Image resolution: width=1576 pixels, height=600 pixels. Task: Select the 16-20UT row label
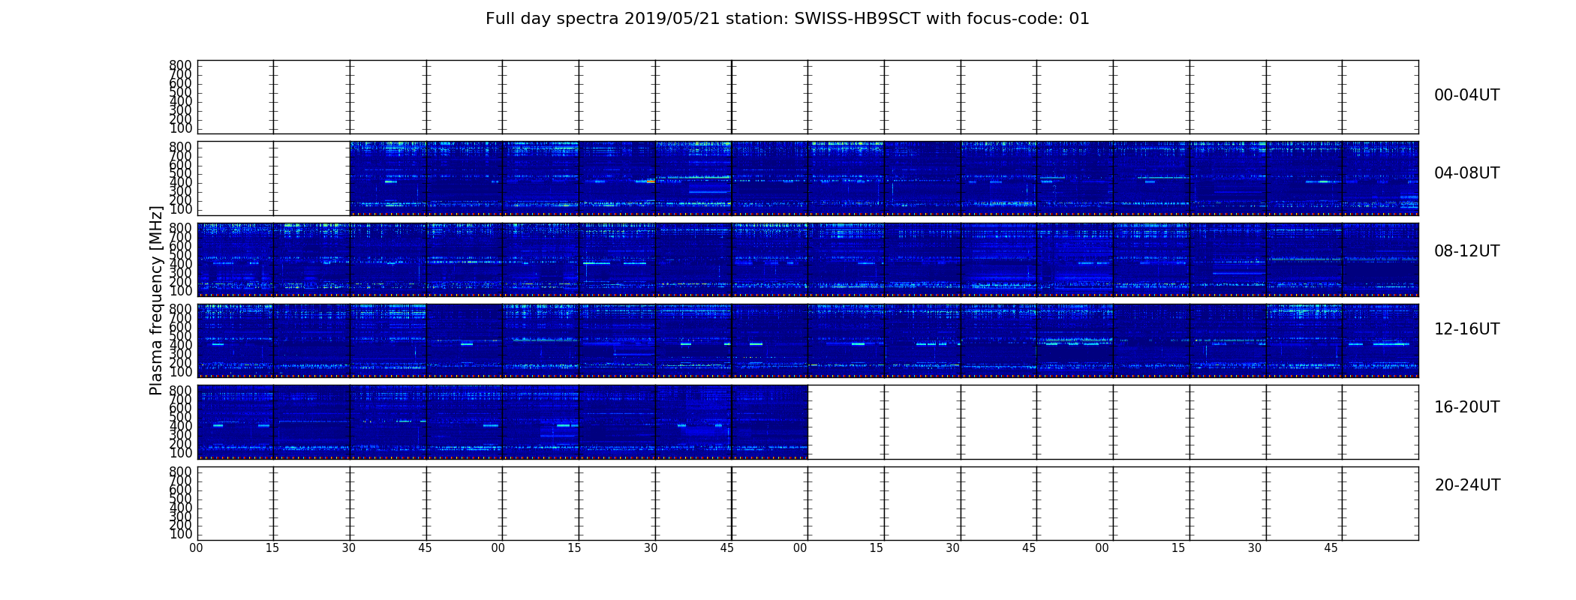1466,407
